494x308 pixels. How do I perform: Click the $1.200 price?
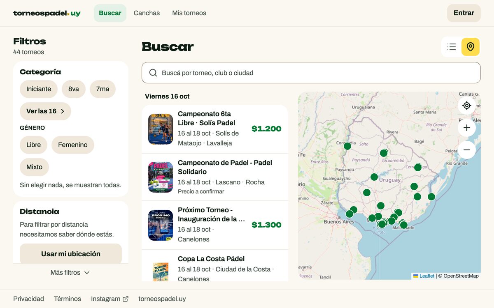coord(266,129)
